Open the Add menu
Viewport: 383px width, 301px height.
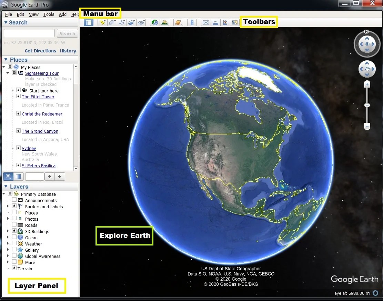pos(63,14)
